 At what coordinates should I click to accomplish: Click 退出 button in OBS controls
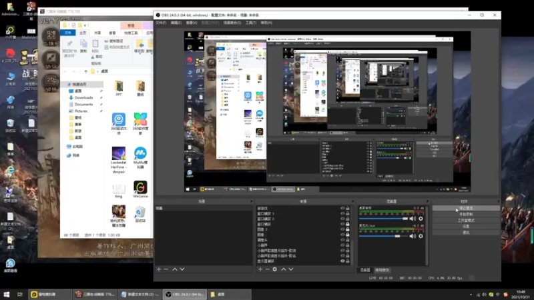pos(466,233)
